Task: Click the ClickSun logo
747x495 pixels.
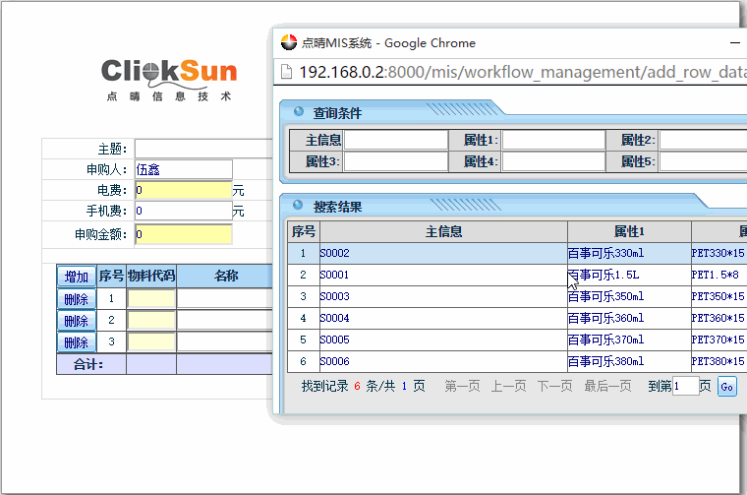Action: (x=169, y=79)
